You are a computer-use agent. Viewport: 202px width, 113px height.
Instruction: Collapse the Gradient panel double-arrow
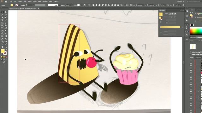[180, 10]
